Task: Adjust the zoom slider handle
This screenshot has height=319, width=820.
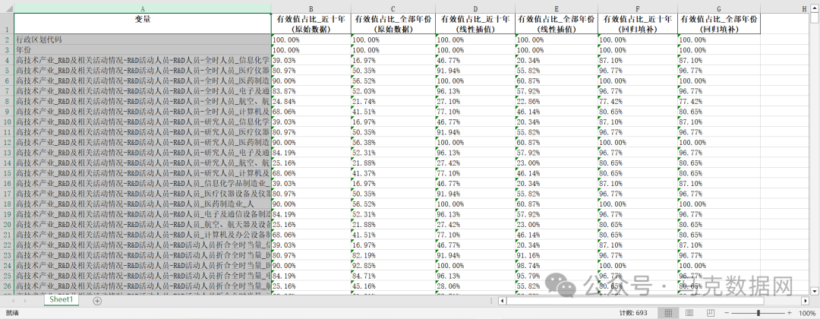Action: [758, 313]
